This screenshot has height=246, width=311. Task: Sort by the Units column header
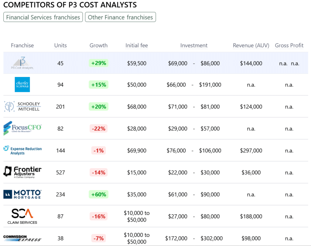[60, 46]
